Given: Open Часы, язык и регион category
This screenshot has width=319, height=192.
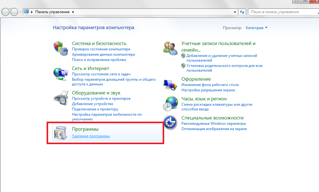Looking at the screenshot, I should point(204,99).
